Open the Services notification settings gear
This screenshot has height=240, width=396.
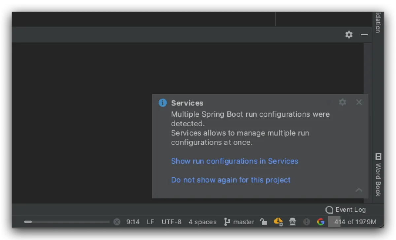click(x=343, y=102)
